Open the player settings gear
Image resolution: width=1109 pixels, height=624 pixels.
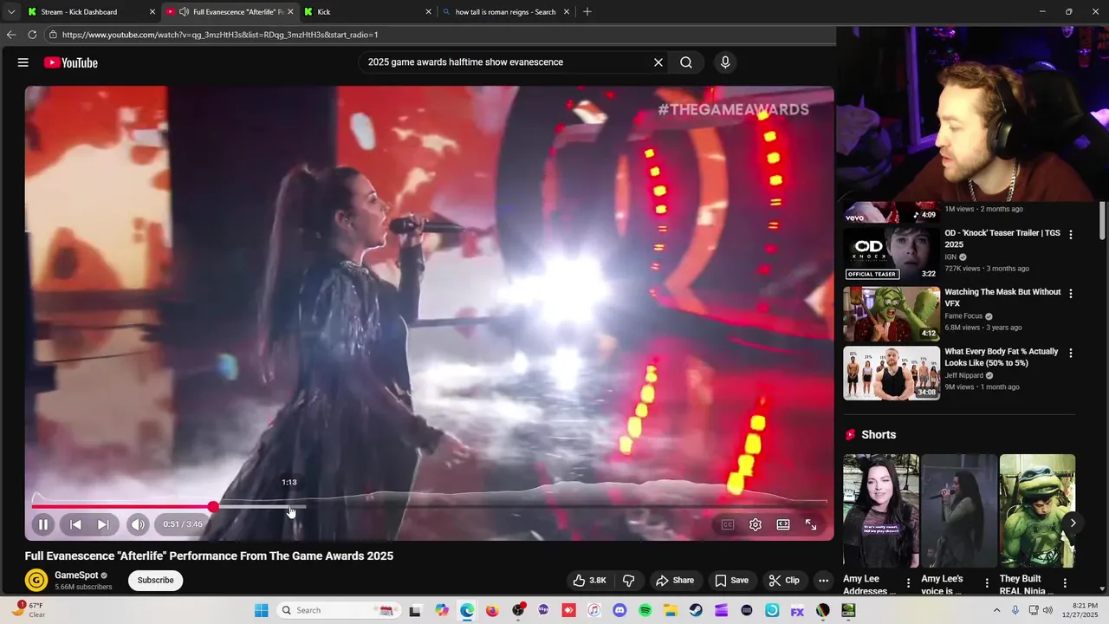pos(756,524)
